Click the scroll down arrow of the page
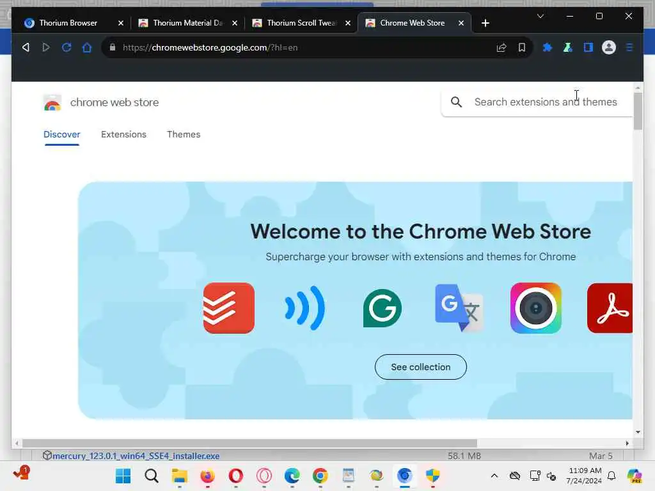 638,432
